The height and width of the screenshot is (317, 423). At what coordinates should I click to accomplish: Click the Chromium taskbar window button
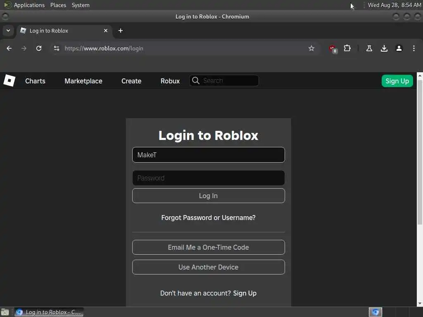pos(49,312)
